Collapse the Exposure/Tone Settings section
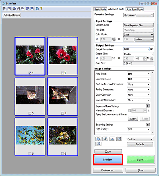The height and width of the screenshot is (176, 159). [x=148, y=106]
